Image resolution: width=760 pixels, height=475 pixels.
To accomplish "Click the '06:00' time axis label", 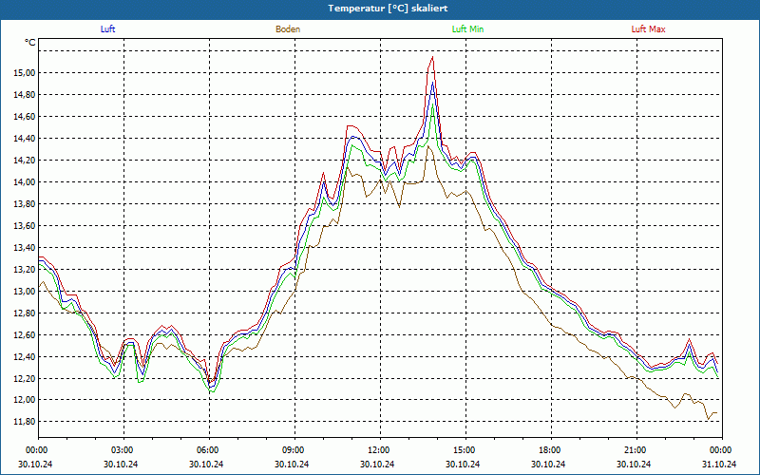I will click(209, 449).
